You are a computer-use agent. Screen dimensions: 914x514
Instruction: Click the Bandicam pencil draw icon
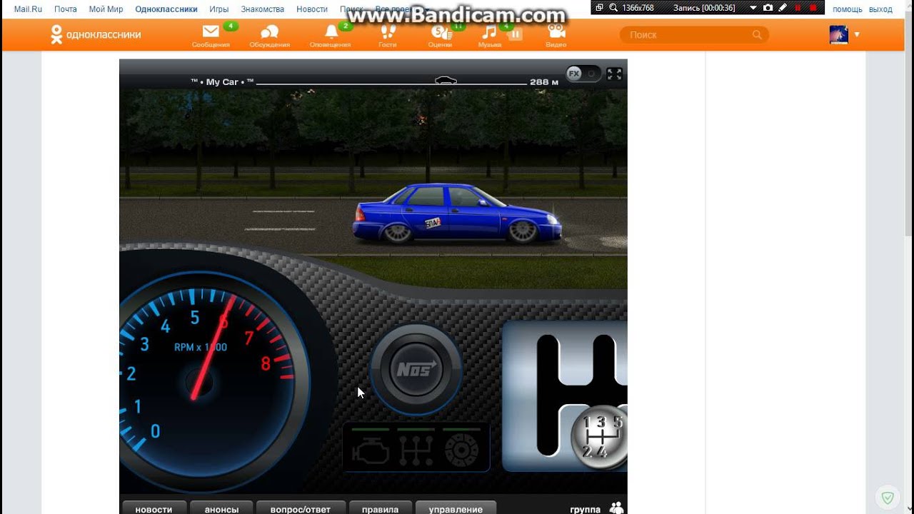783,8
